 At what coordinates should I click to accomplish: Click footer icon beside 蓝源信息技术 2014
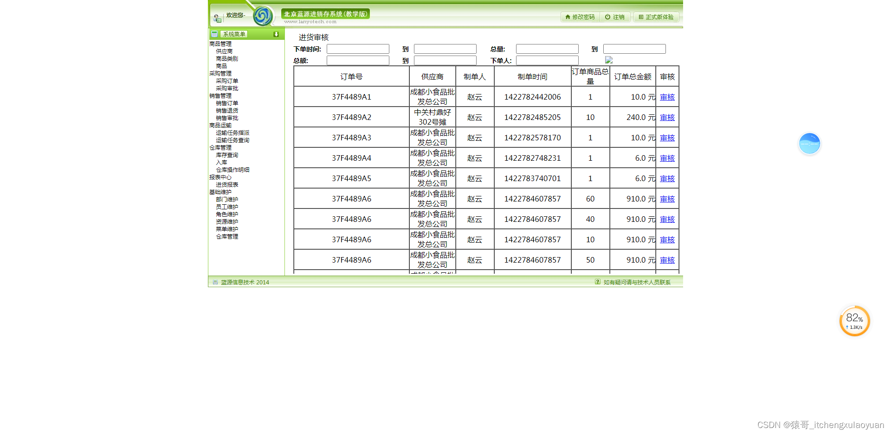(x=215, y=282)
